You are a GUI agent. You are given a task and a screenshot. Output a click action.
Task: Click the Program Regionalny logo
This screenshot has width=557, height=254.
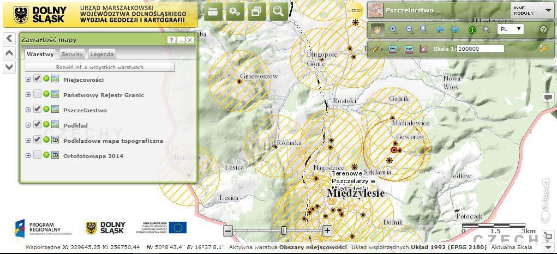point(43,228)
